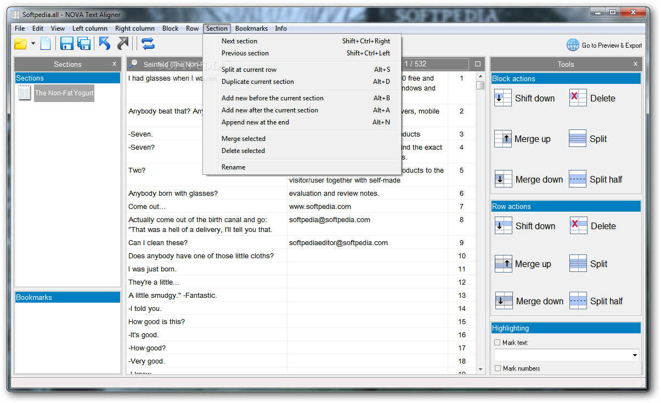Select cell 'How good is this?'

(x=207, y=322)
